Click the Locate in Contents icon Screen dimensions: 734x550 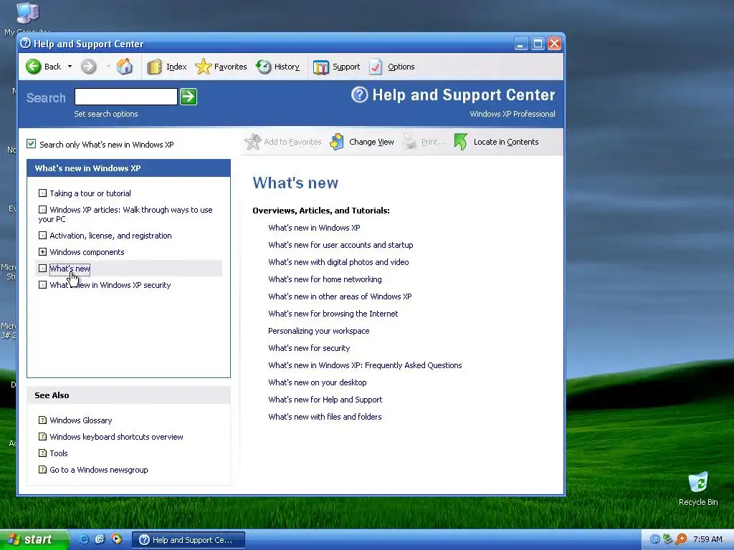(461, 142)
